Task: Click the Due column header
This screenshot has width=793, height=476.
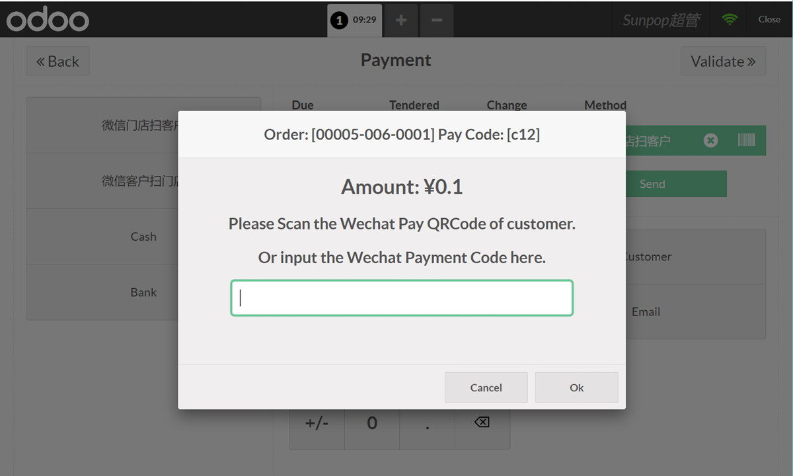Action: pos(303,105)
